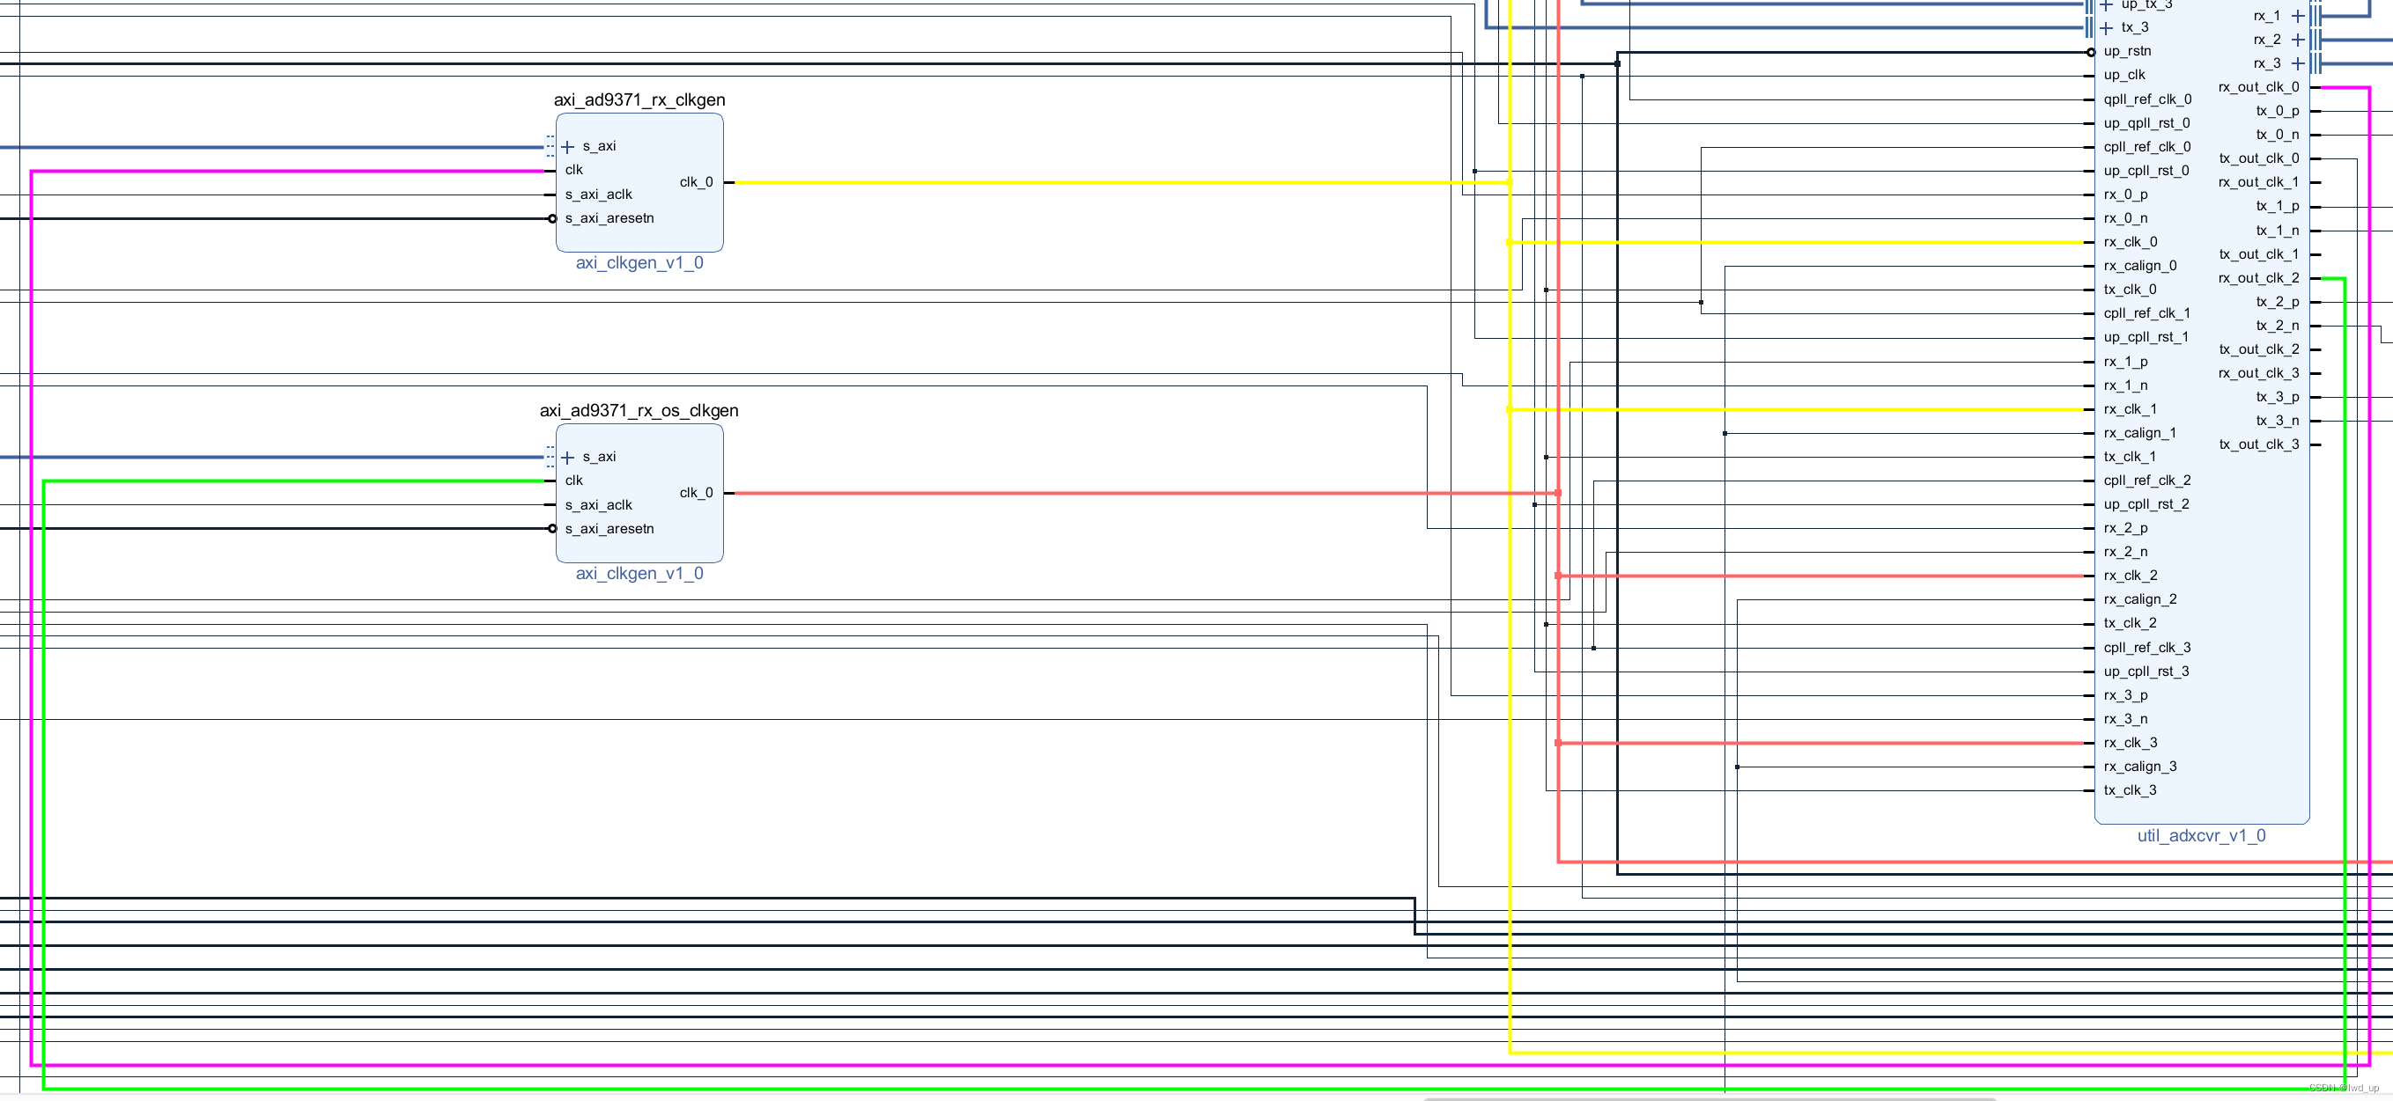Screen dimensions: 2393x1101
Task: Select the rx_3_p input port
Action: (2124, 695)
